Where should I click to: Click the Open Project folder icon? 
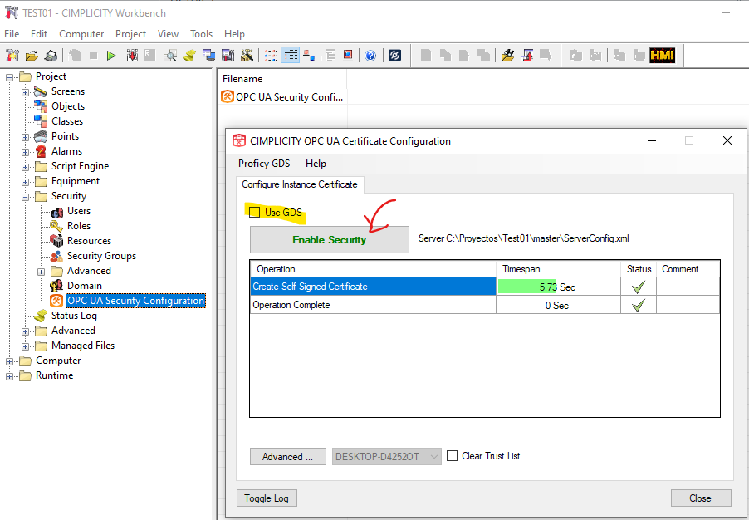32,56
